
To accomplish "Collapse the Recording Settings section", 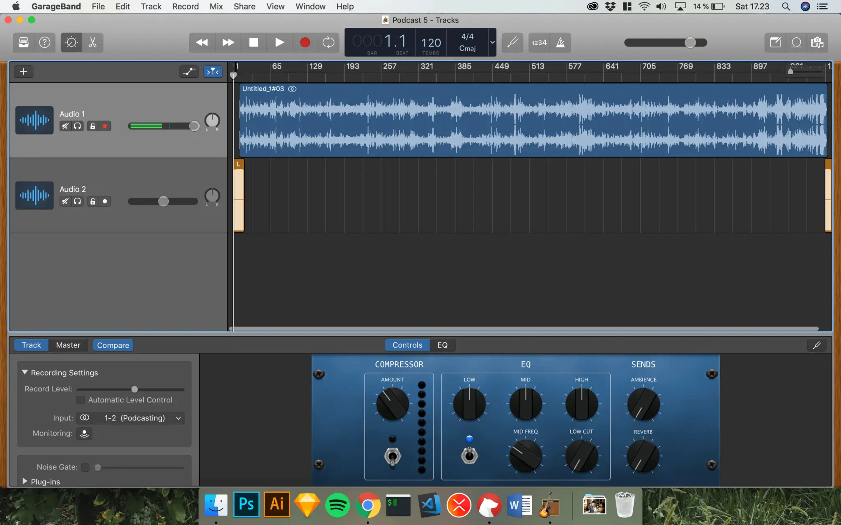I will 25,372.
